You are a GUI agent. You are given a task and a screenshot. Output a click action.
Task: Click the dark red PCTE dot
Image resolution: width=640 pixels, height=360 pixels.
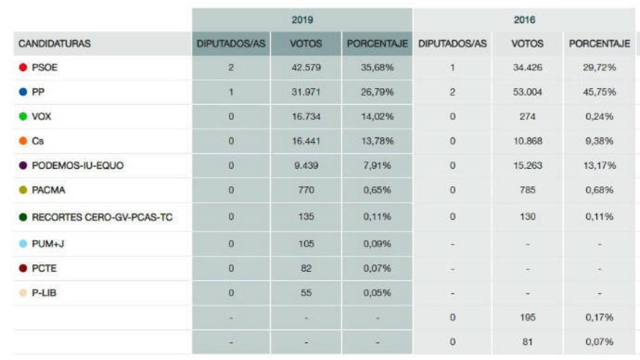coord(23,268)
